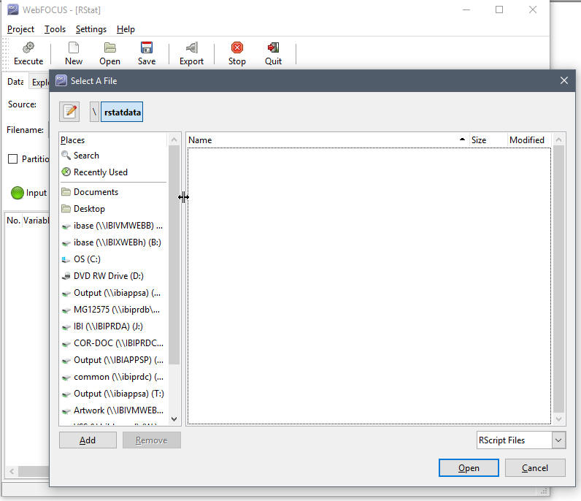Click the Open folder icon in toolbar
The width and height of the screenshot is (581, 501).
[109, 48]
